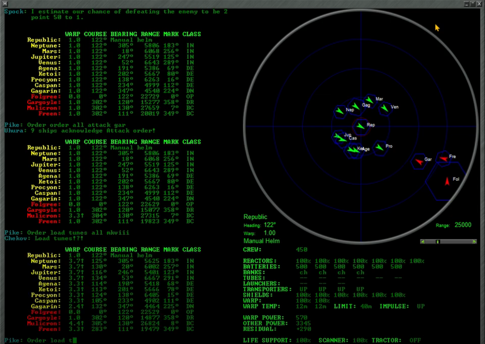Select the Mars ship icon
This screenshot has height=344, width=485.
tap(370, 101)
